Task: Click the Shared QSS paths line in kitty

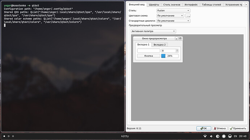Action: coord(62,14)
